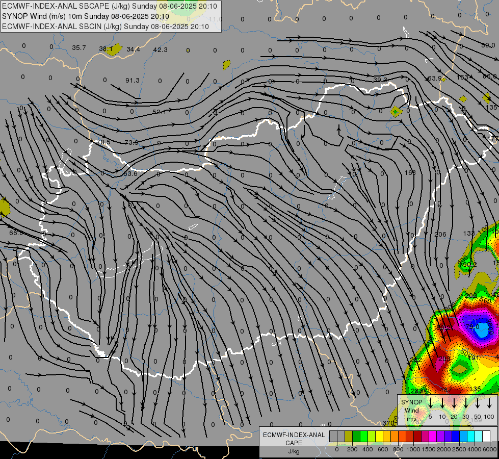
Task: Click the 5 m/s wind arrow in legend
Action: point(430,403)
